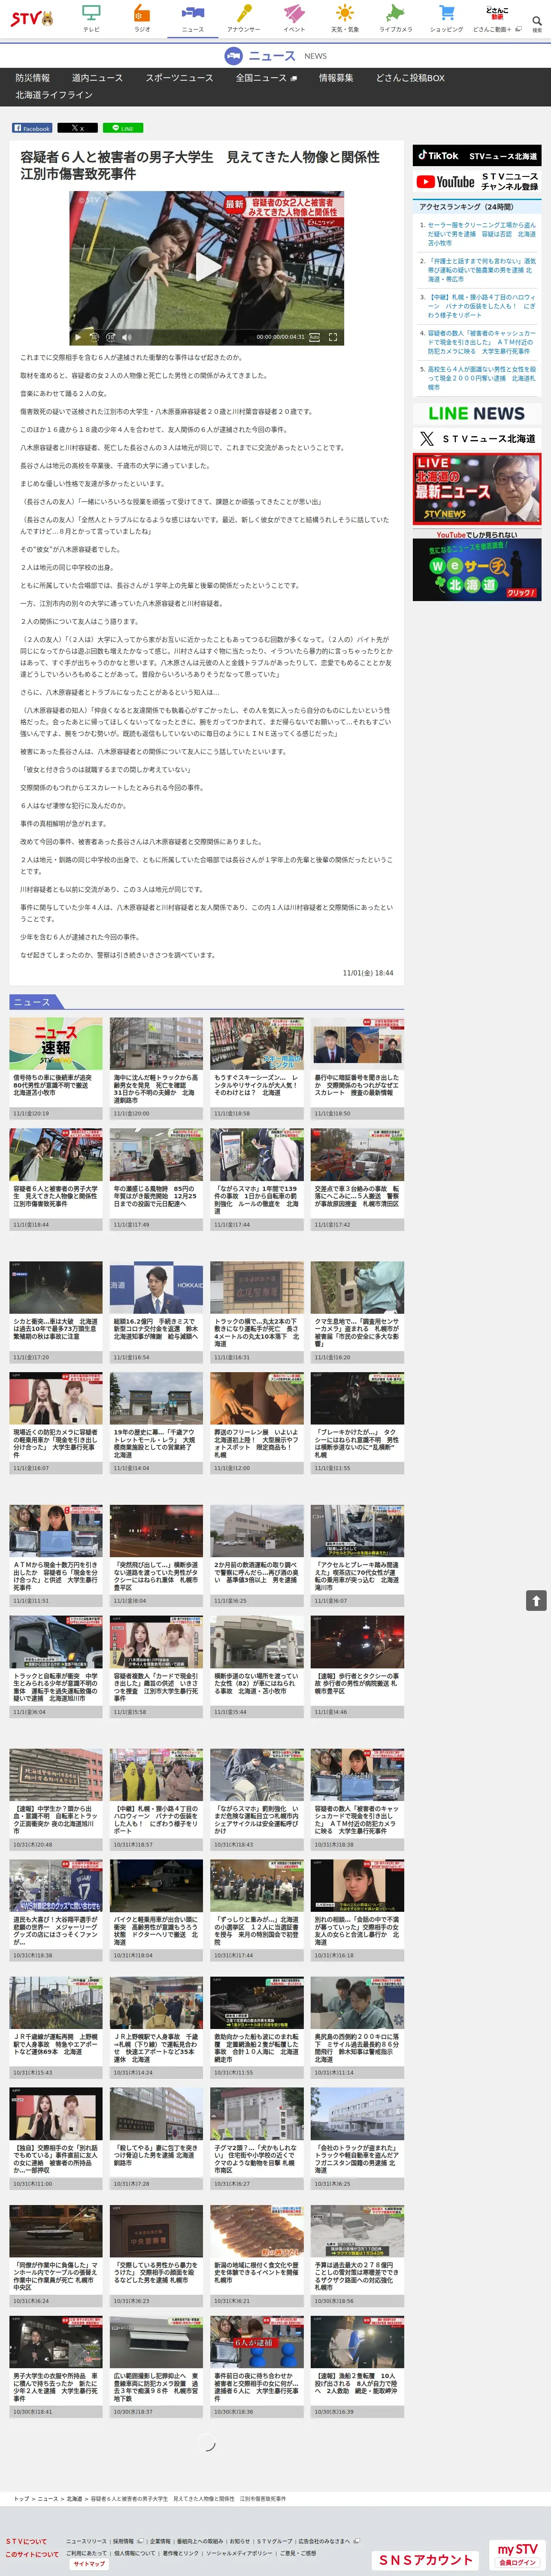Open the どさんこ投稿BOX menu item
The height and width of the screenshot is (2576, 551).
click(410, 78)
